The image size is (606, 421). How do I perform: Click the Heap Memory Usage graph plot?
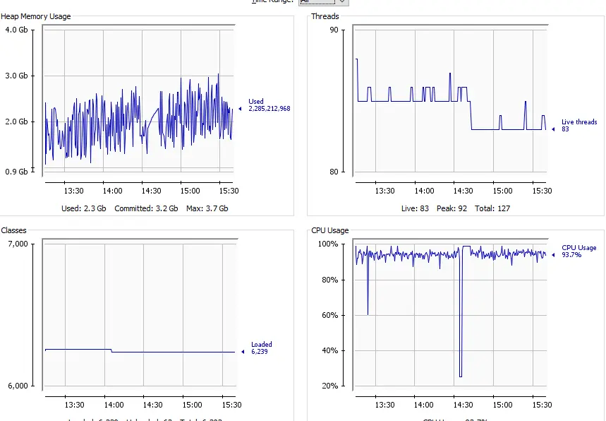138,100
